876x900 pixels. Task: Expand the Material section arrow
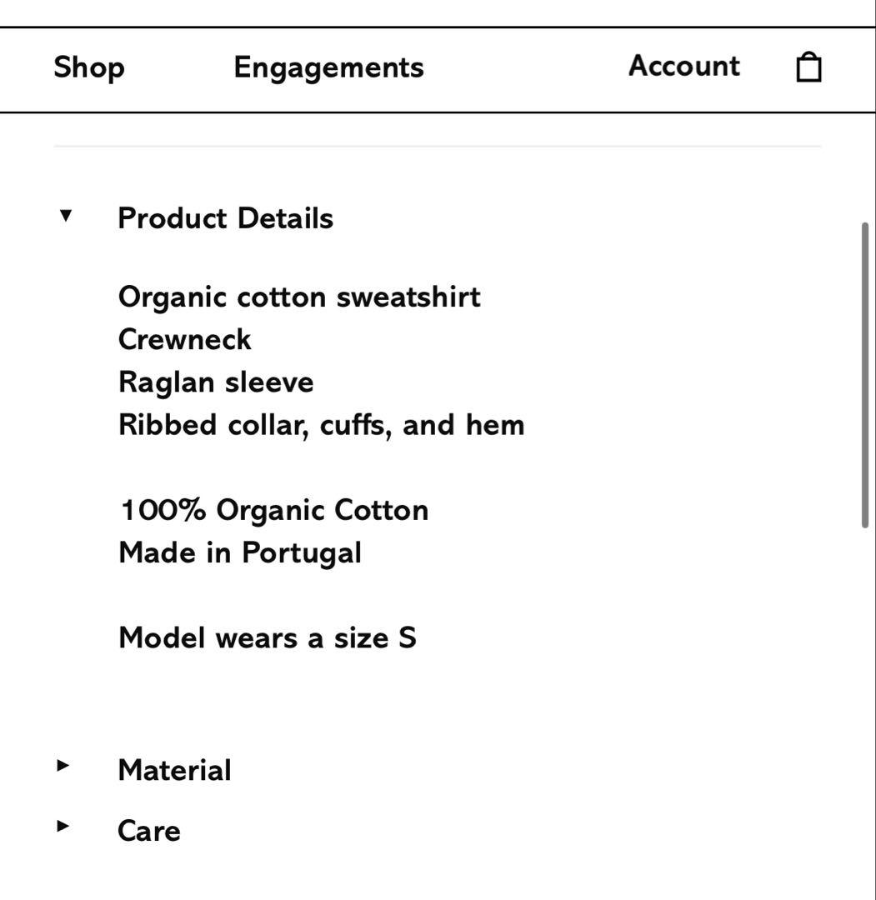[x=63, y=766]
